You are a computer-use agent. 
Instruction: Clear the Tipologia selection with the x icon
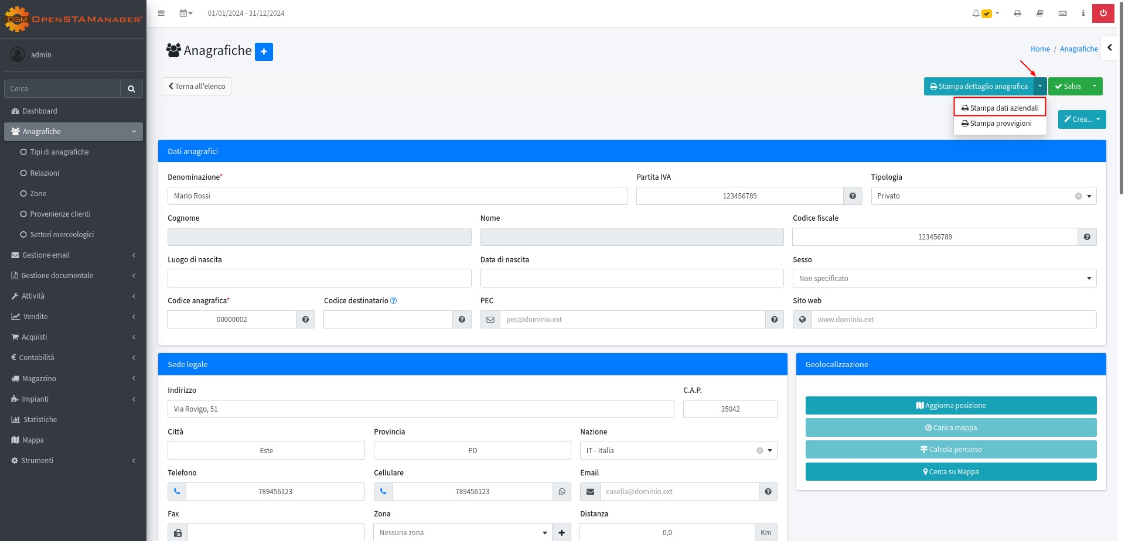point(1078,196)
